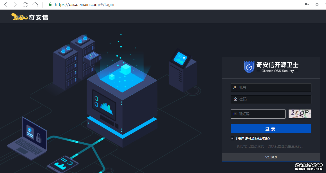
Task: Click the user icon in account field
Action: tap(235, 88)
